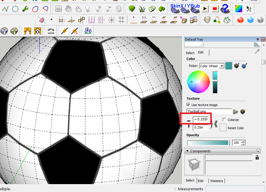Click the red stop button in SkinX toolbar
The image size is (266, 192).
(215, 8)
